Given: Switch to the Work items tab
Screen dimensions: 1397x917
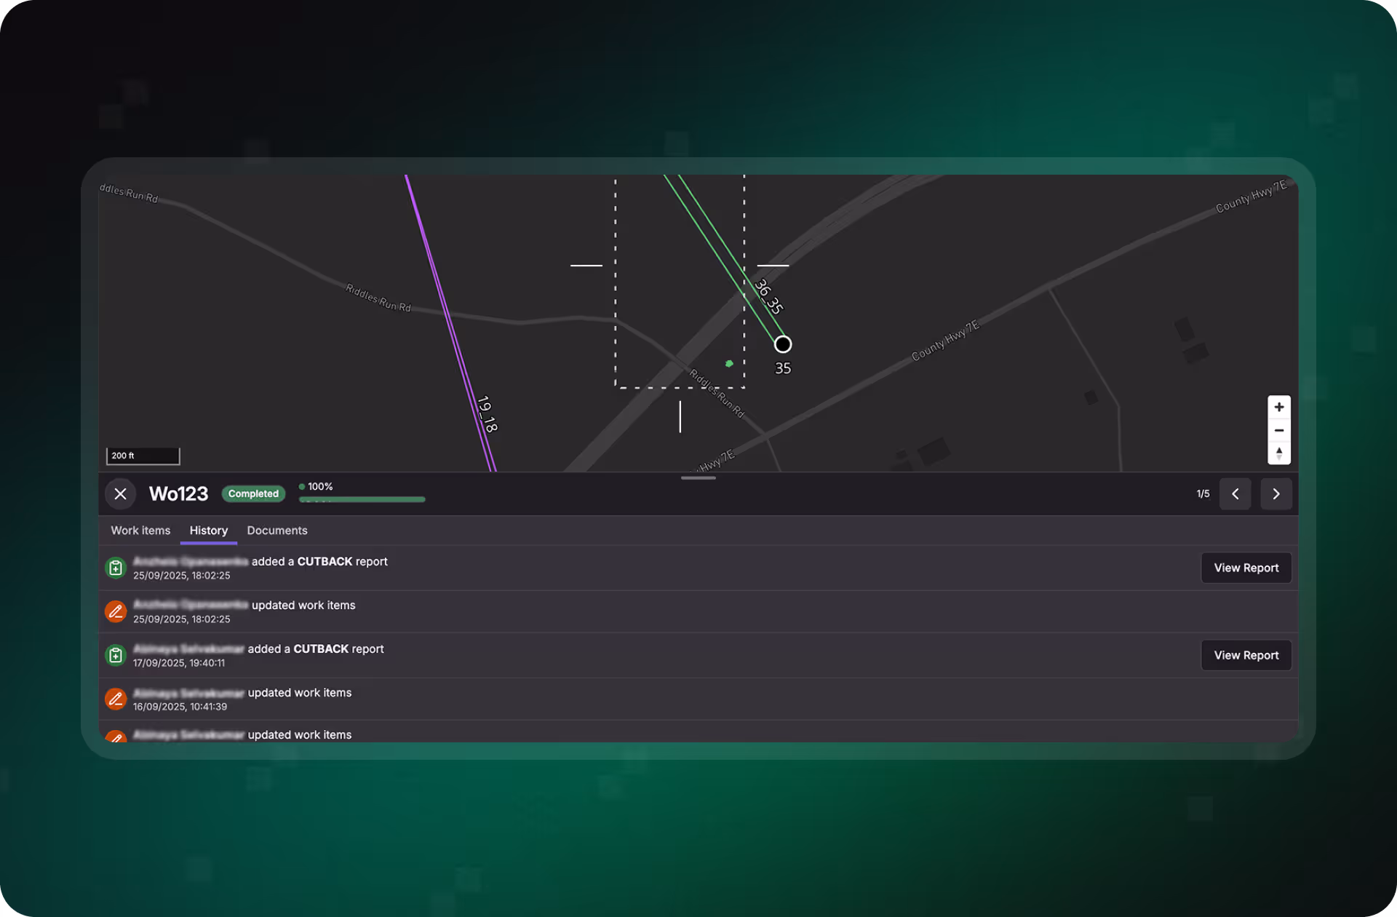Looking at the screenshot, I should (140, 531).
